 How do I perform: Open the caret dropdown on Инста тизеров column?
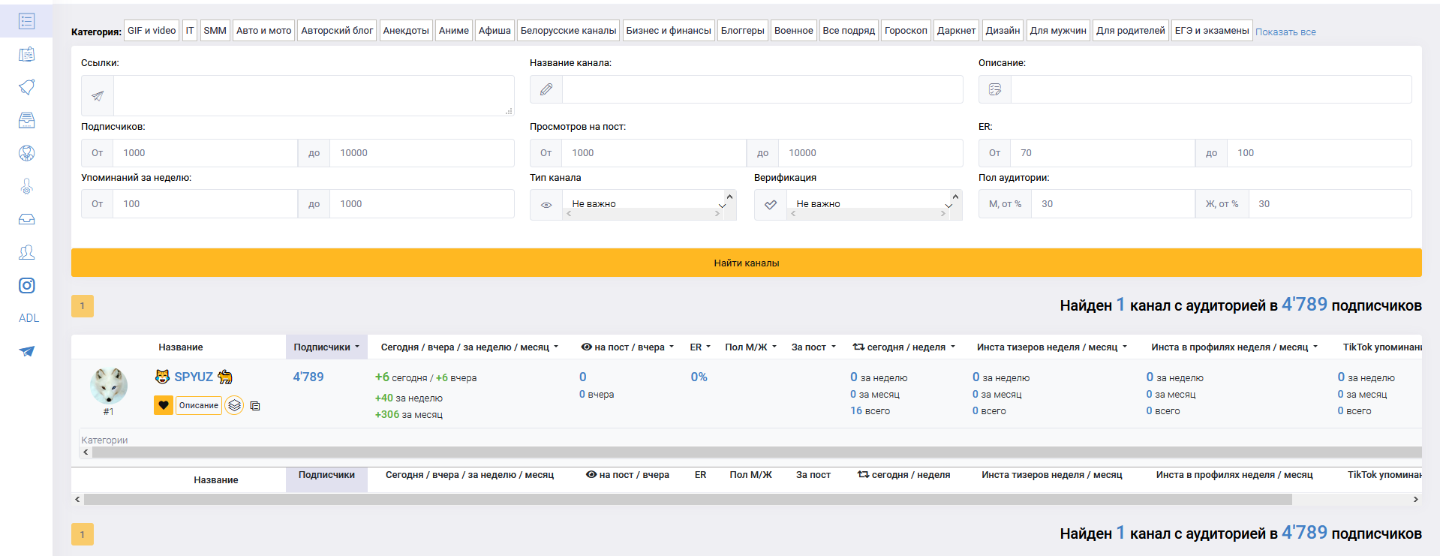click(1125, 347)
